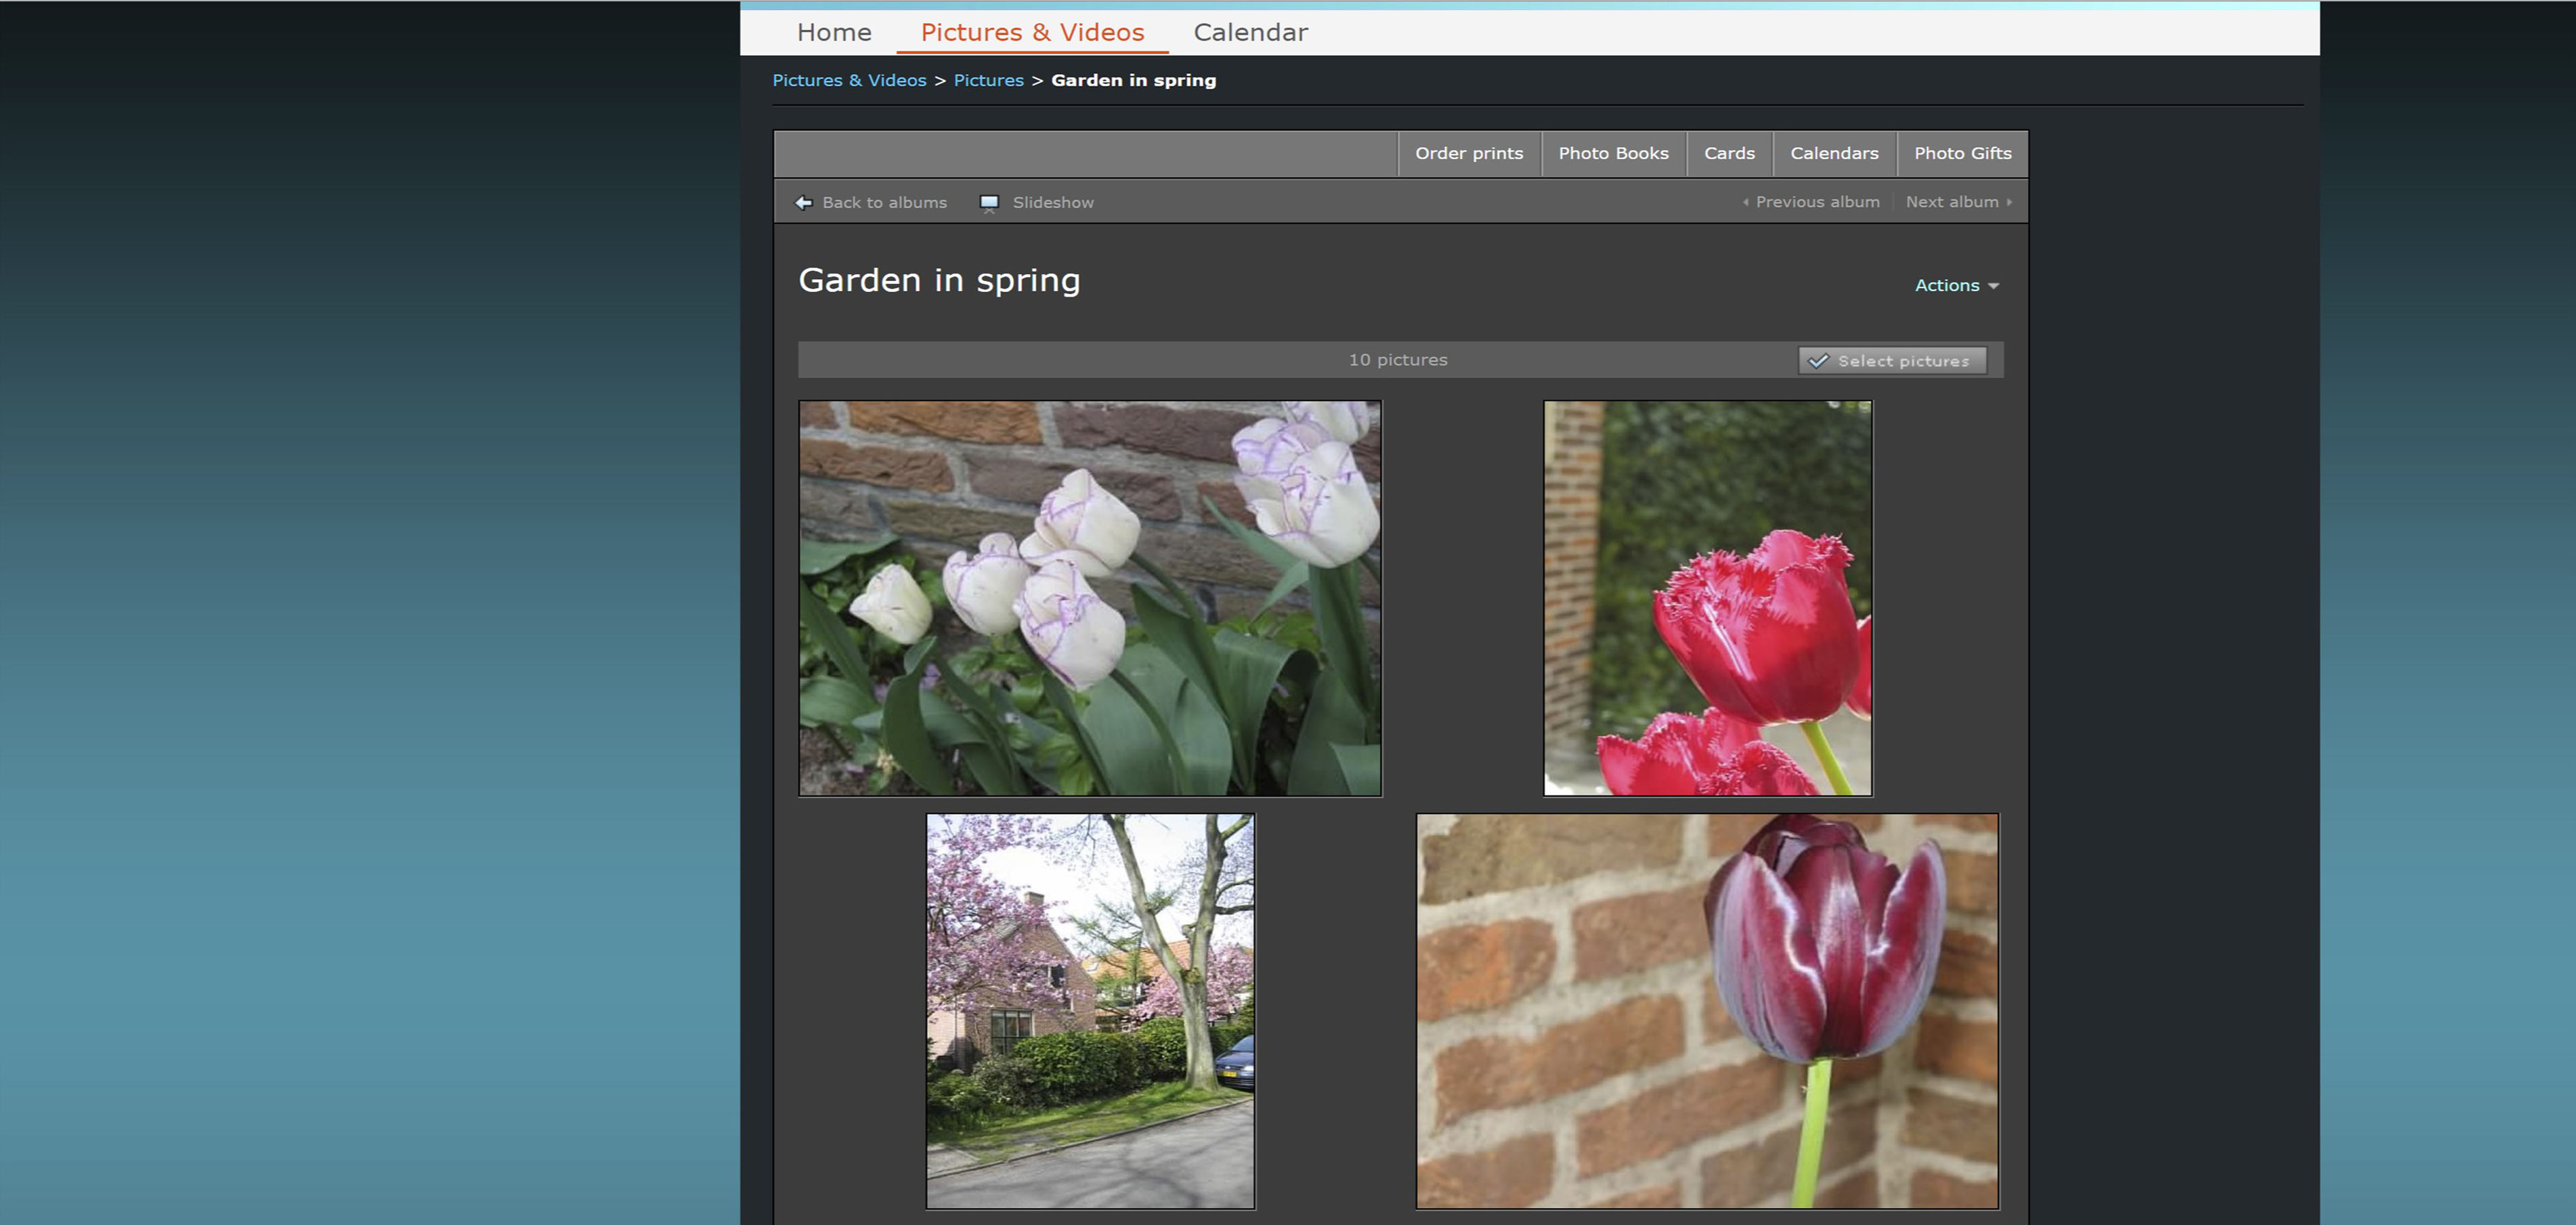Click the checkmark icon in Select pictures
Image resolution: width=2576 pixels, height=1225 pixels.
1818,361
